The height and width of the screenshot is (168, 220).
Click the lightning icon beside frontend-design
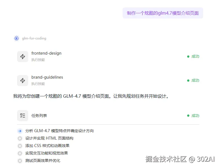(23, 57)
